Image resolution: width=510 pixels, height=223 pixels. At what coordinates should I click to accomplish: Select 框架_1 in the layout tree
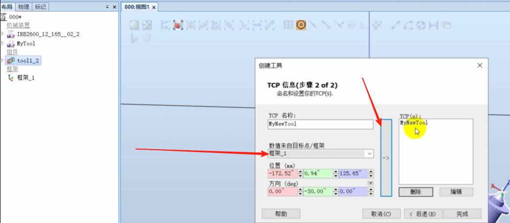tap(26, 78)
